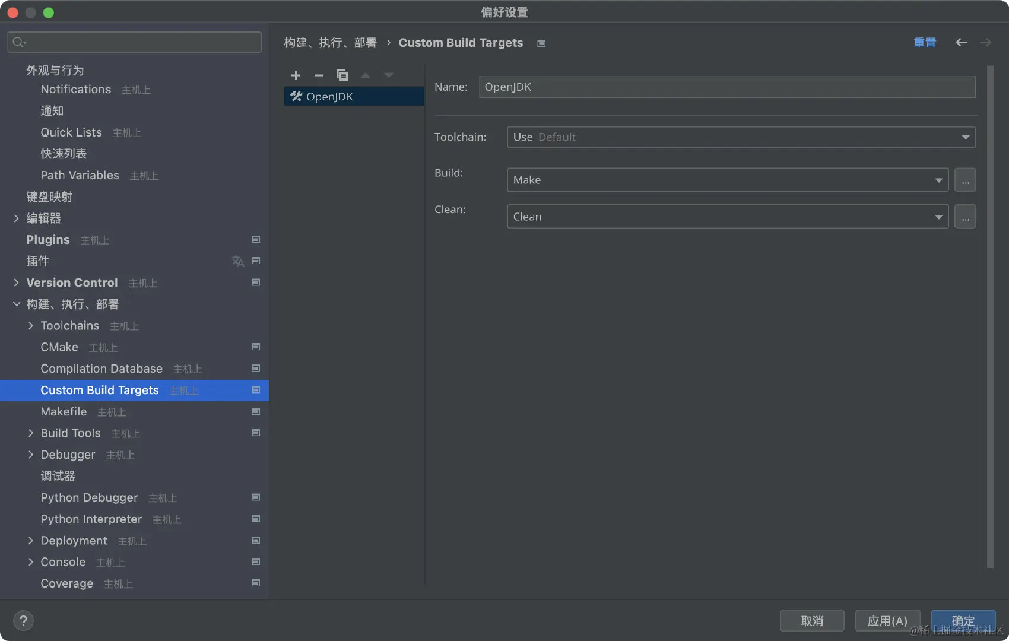This screenshot has height=641, width=1009.
Task: Expand the 编辑器 settings group
Action: (17, 218)
